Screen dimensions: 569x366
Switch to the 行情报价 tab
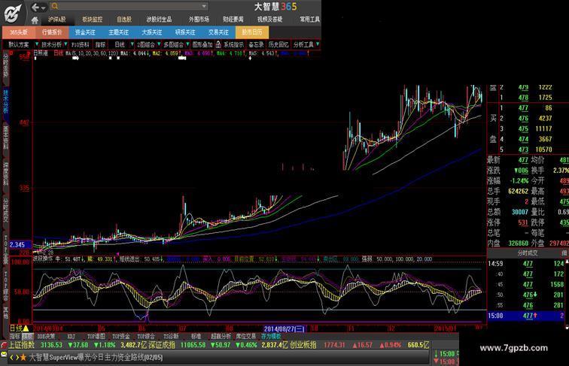point(52,32)
